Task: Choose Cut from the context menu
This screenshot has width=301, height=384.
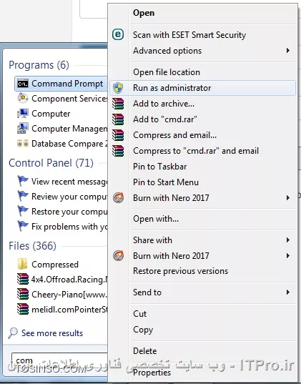Action: tap(202, 314)
